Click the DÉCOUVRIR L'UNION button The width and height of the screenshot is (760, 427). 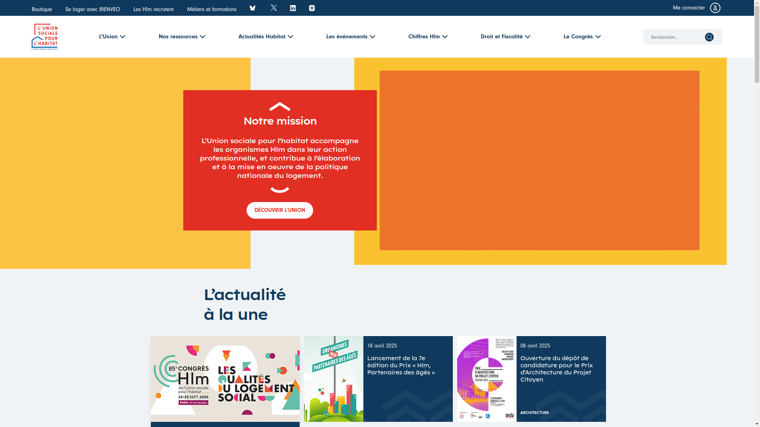280,210
